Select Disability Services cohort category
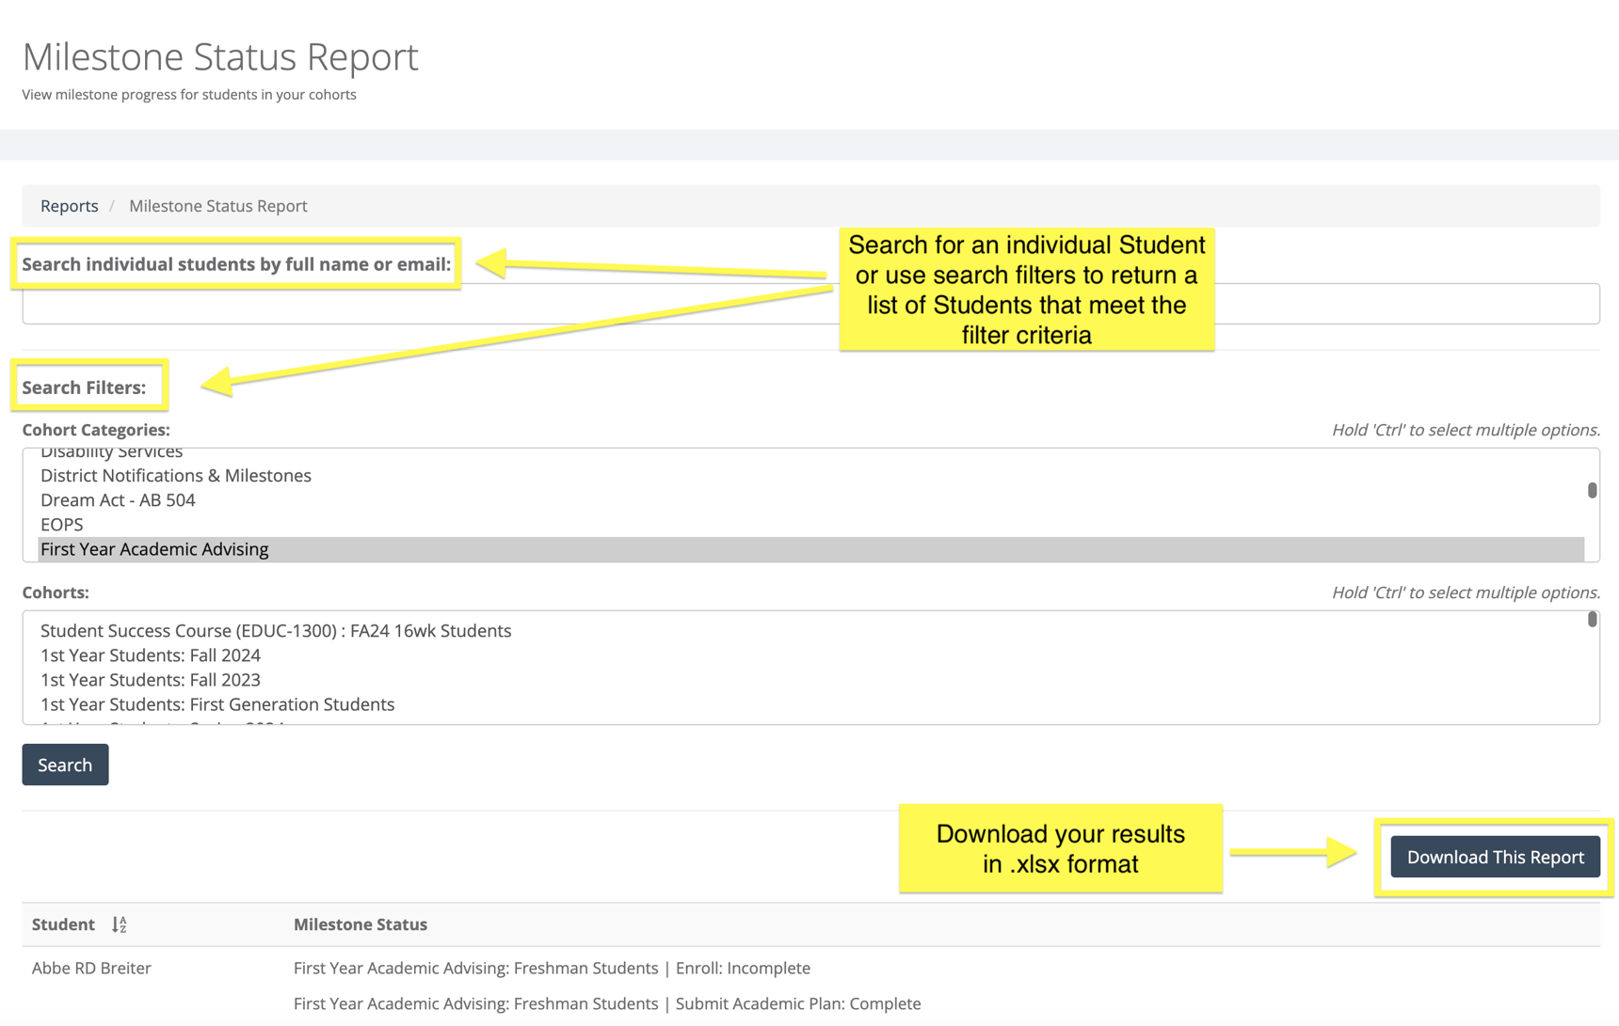The width and height of the screenshot is (1619, 1026). 110,453
